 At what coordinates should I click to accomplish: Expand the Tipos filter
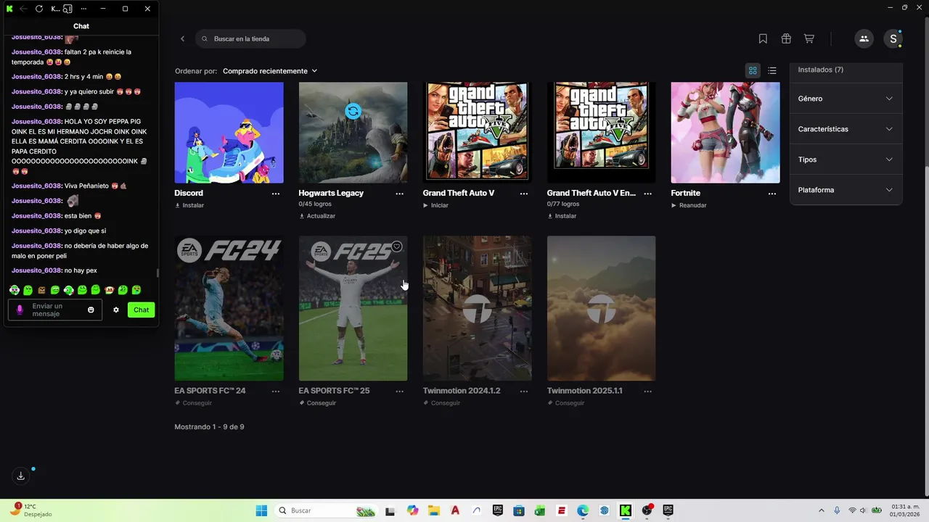click(846, 159)
